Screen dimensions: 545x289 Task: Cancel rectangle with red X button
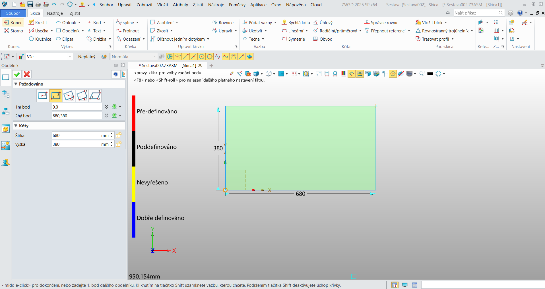[x=27, y=74]
